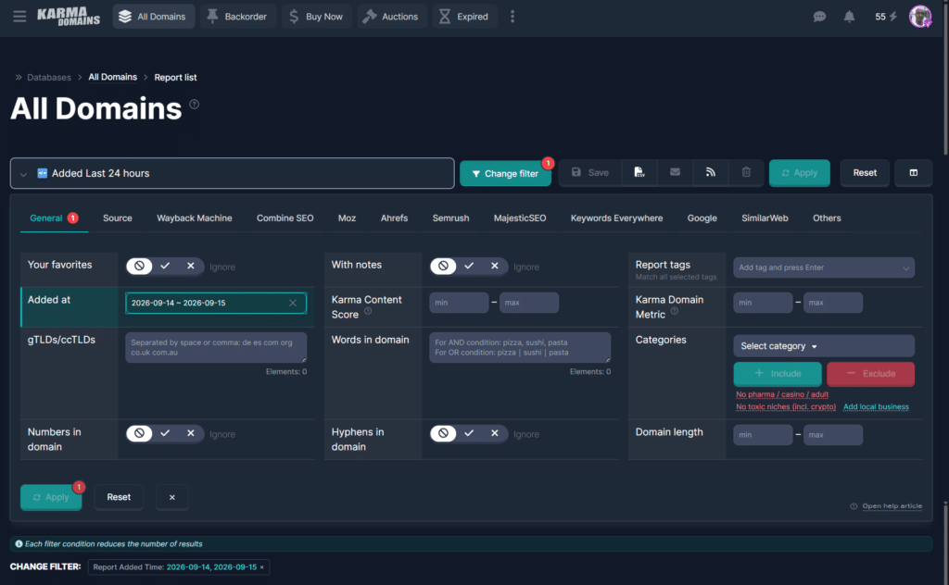Click the Domain length min field
The image size is (949, 585).
[x=763, y=434]
